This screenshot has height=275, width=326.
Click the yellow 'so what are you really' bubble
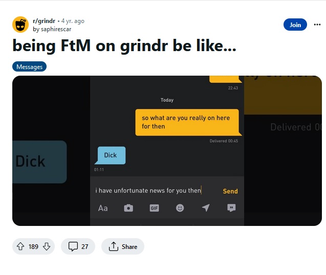coord(187,122)
